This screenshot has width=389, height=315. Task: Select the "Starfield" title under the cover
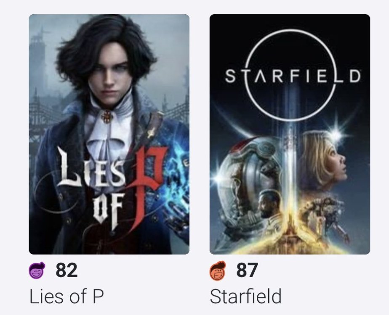(245, 297)
